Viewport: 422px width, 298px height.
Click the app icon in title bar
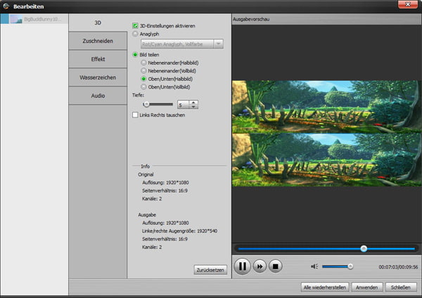point(6,6)
